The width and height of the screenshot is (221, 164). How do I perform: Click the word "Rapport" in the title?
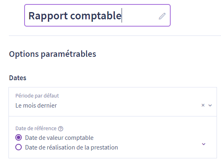tap(48, 16)
